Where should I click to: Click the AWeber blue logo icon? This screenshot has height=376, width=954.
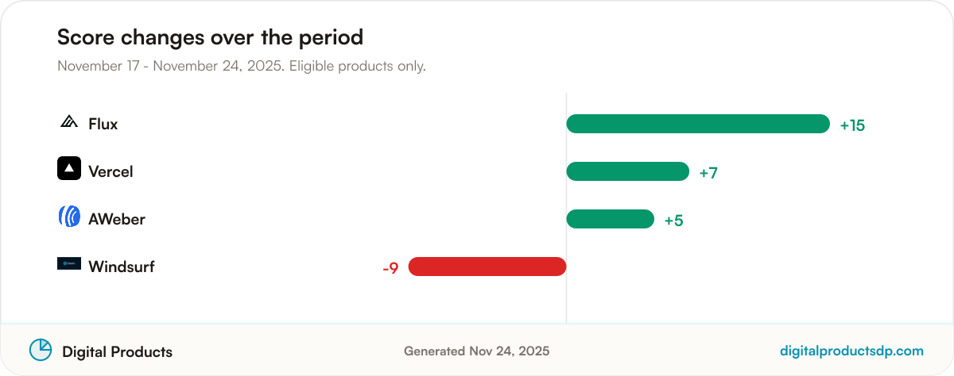(69, 216)
